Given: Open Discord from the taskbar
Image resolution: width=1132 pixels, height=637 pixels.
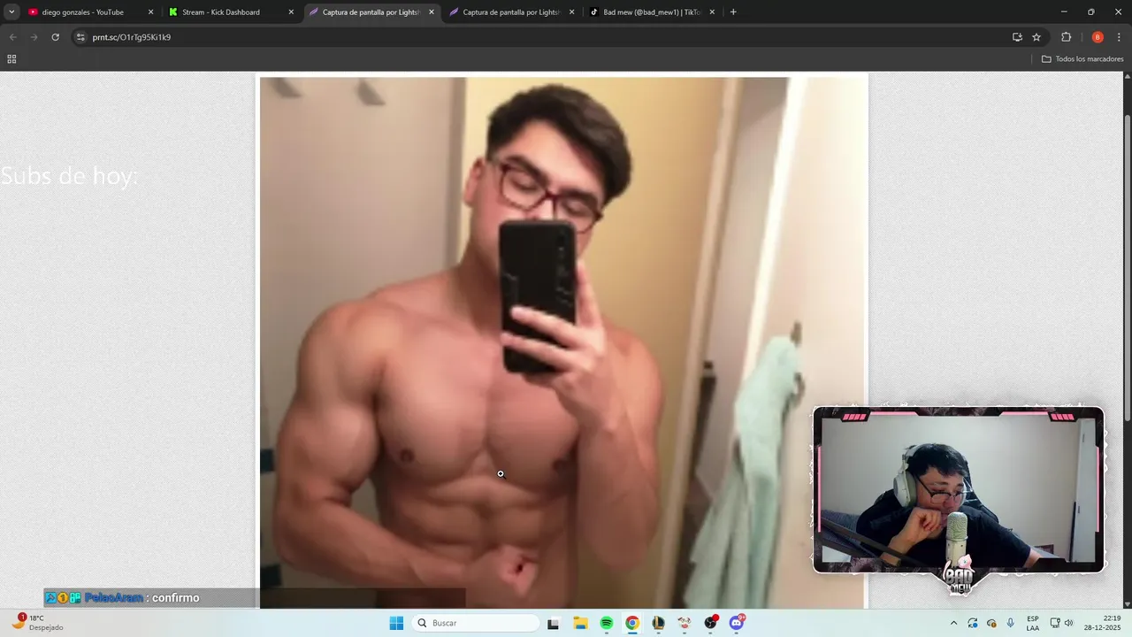Looking at the screenshot, I should [x=737, y=623].
